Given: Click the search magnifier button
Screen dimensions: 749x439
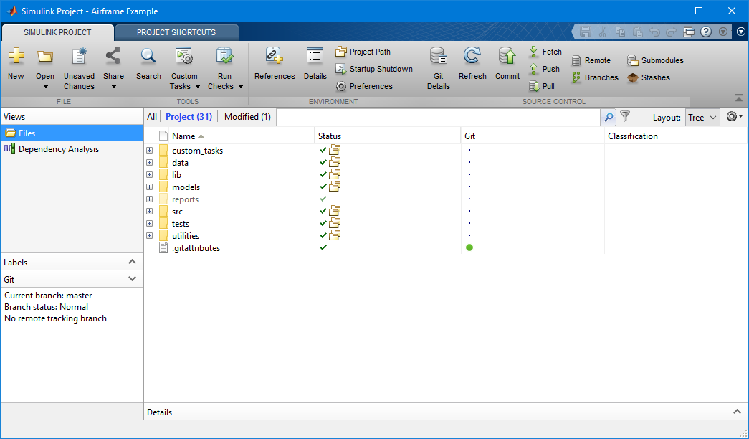Looking at the screenshot, I should (609, 117).
